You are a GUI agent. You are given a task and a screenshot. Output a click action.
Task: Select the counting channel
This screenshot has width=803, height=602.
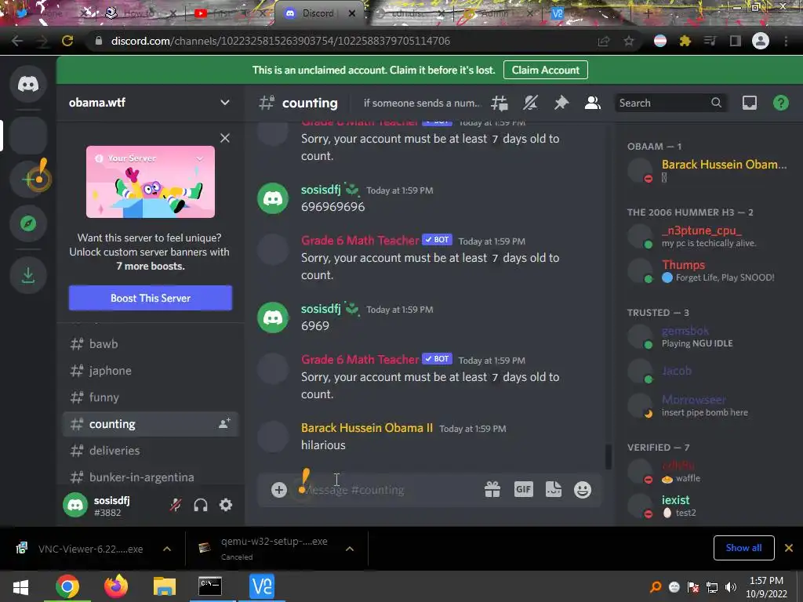tap(150, 424)
